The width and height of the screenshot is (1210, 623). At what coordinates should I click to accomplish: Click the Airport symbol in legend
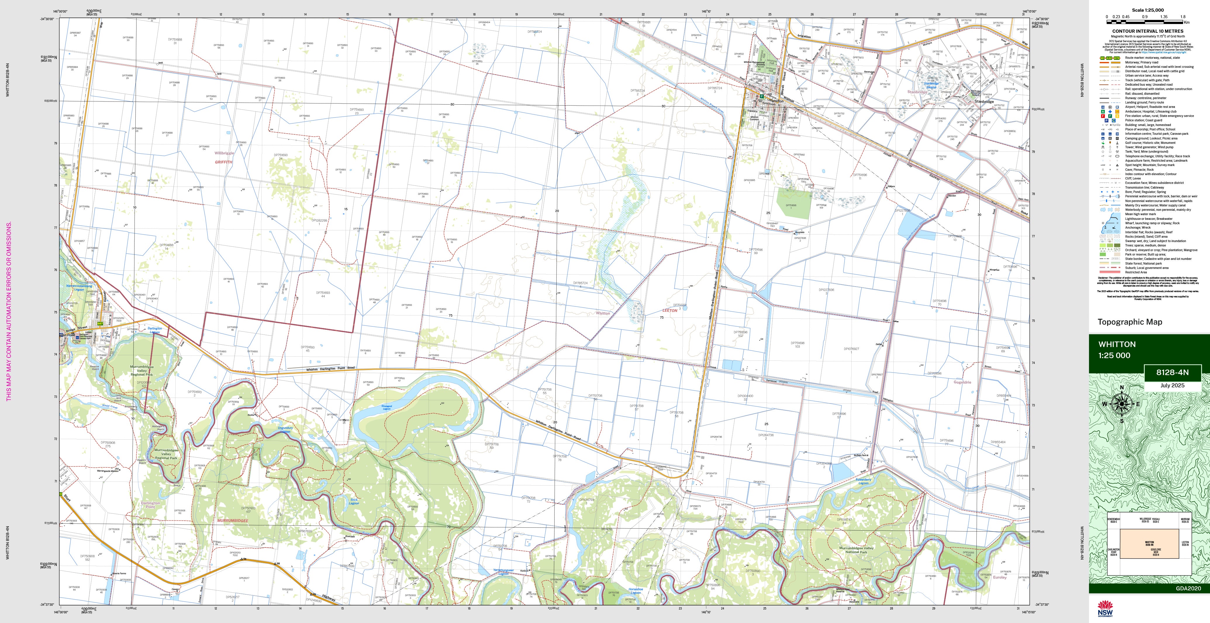click(x=1103, y=107)
